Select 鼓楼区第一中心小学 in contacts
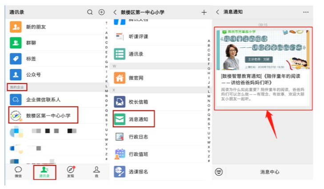This screenshot has width=324, height=189. (43, 115)
